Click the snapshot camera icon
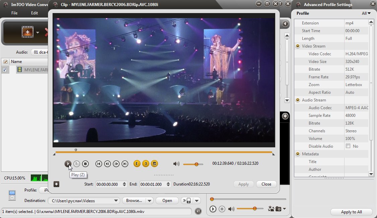The height and width of the screenshot is (218, 377). coord(278,209)
